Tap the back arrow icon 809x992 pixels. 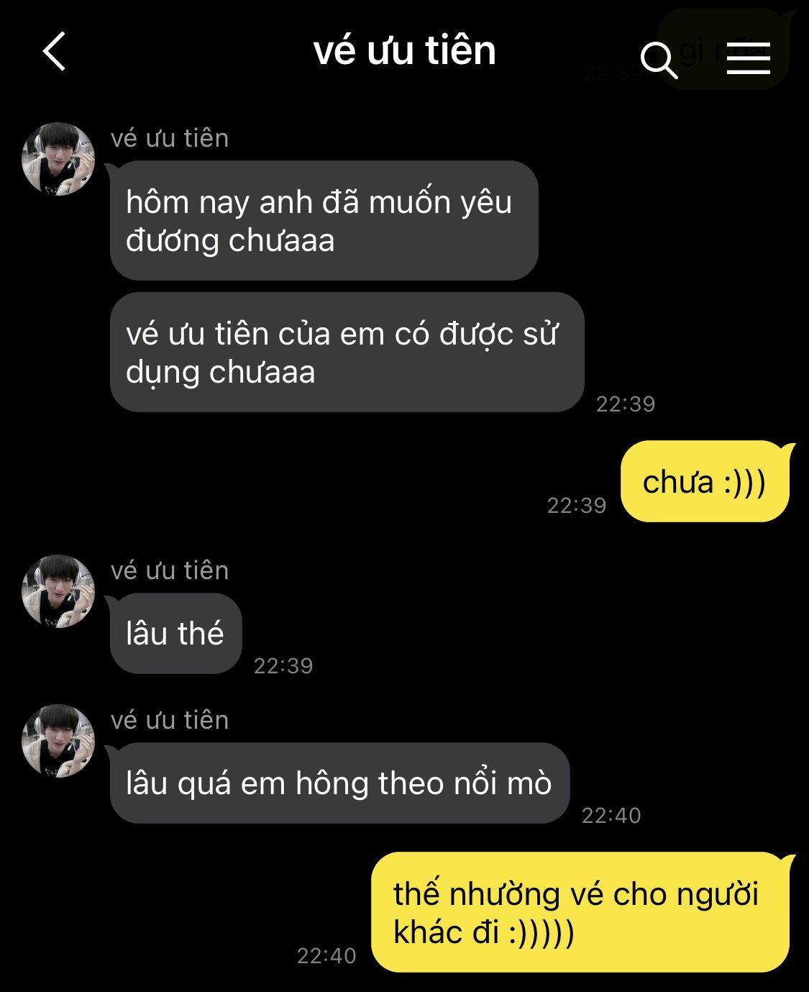[54, 51]
